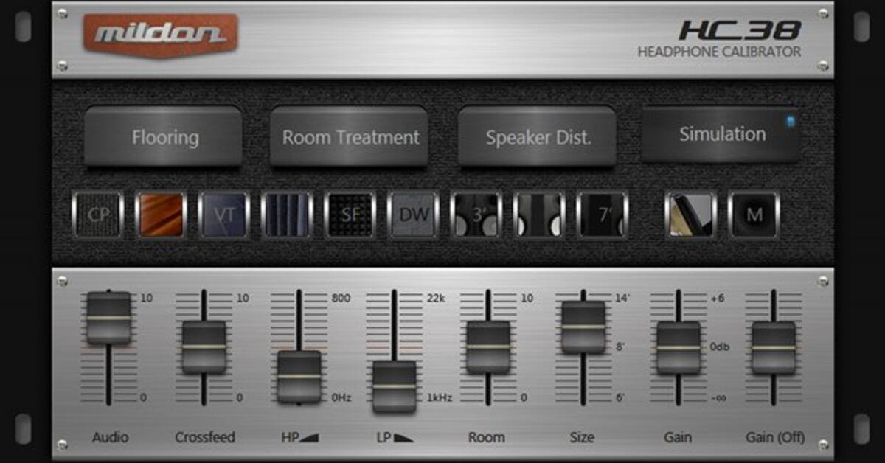Click the '0db' Gain scale marking
Screen dimensions: 885x463
coord(720,347)
